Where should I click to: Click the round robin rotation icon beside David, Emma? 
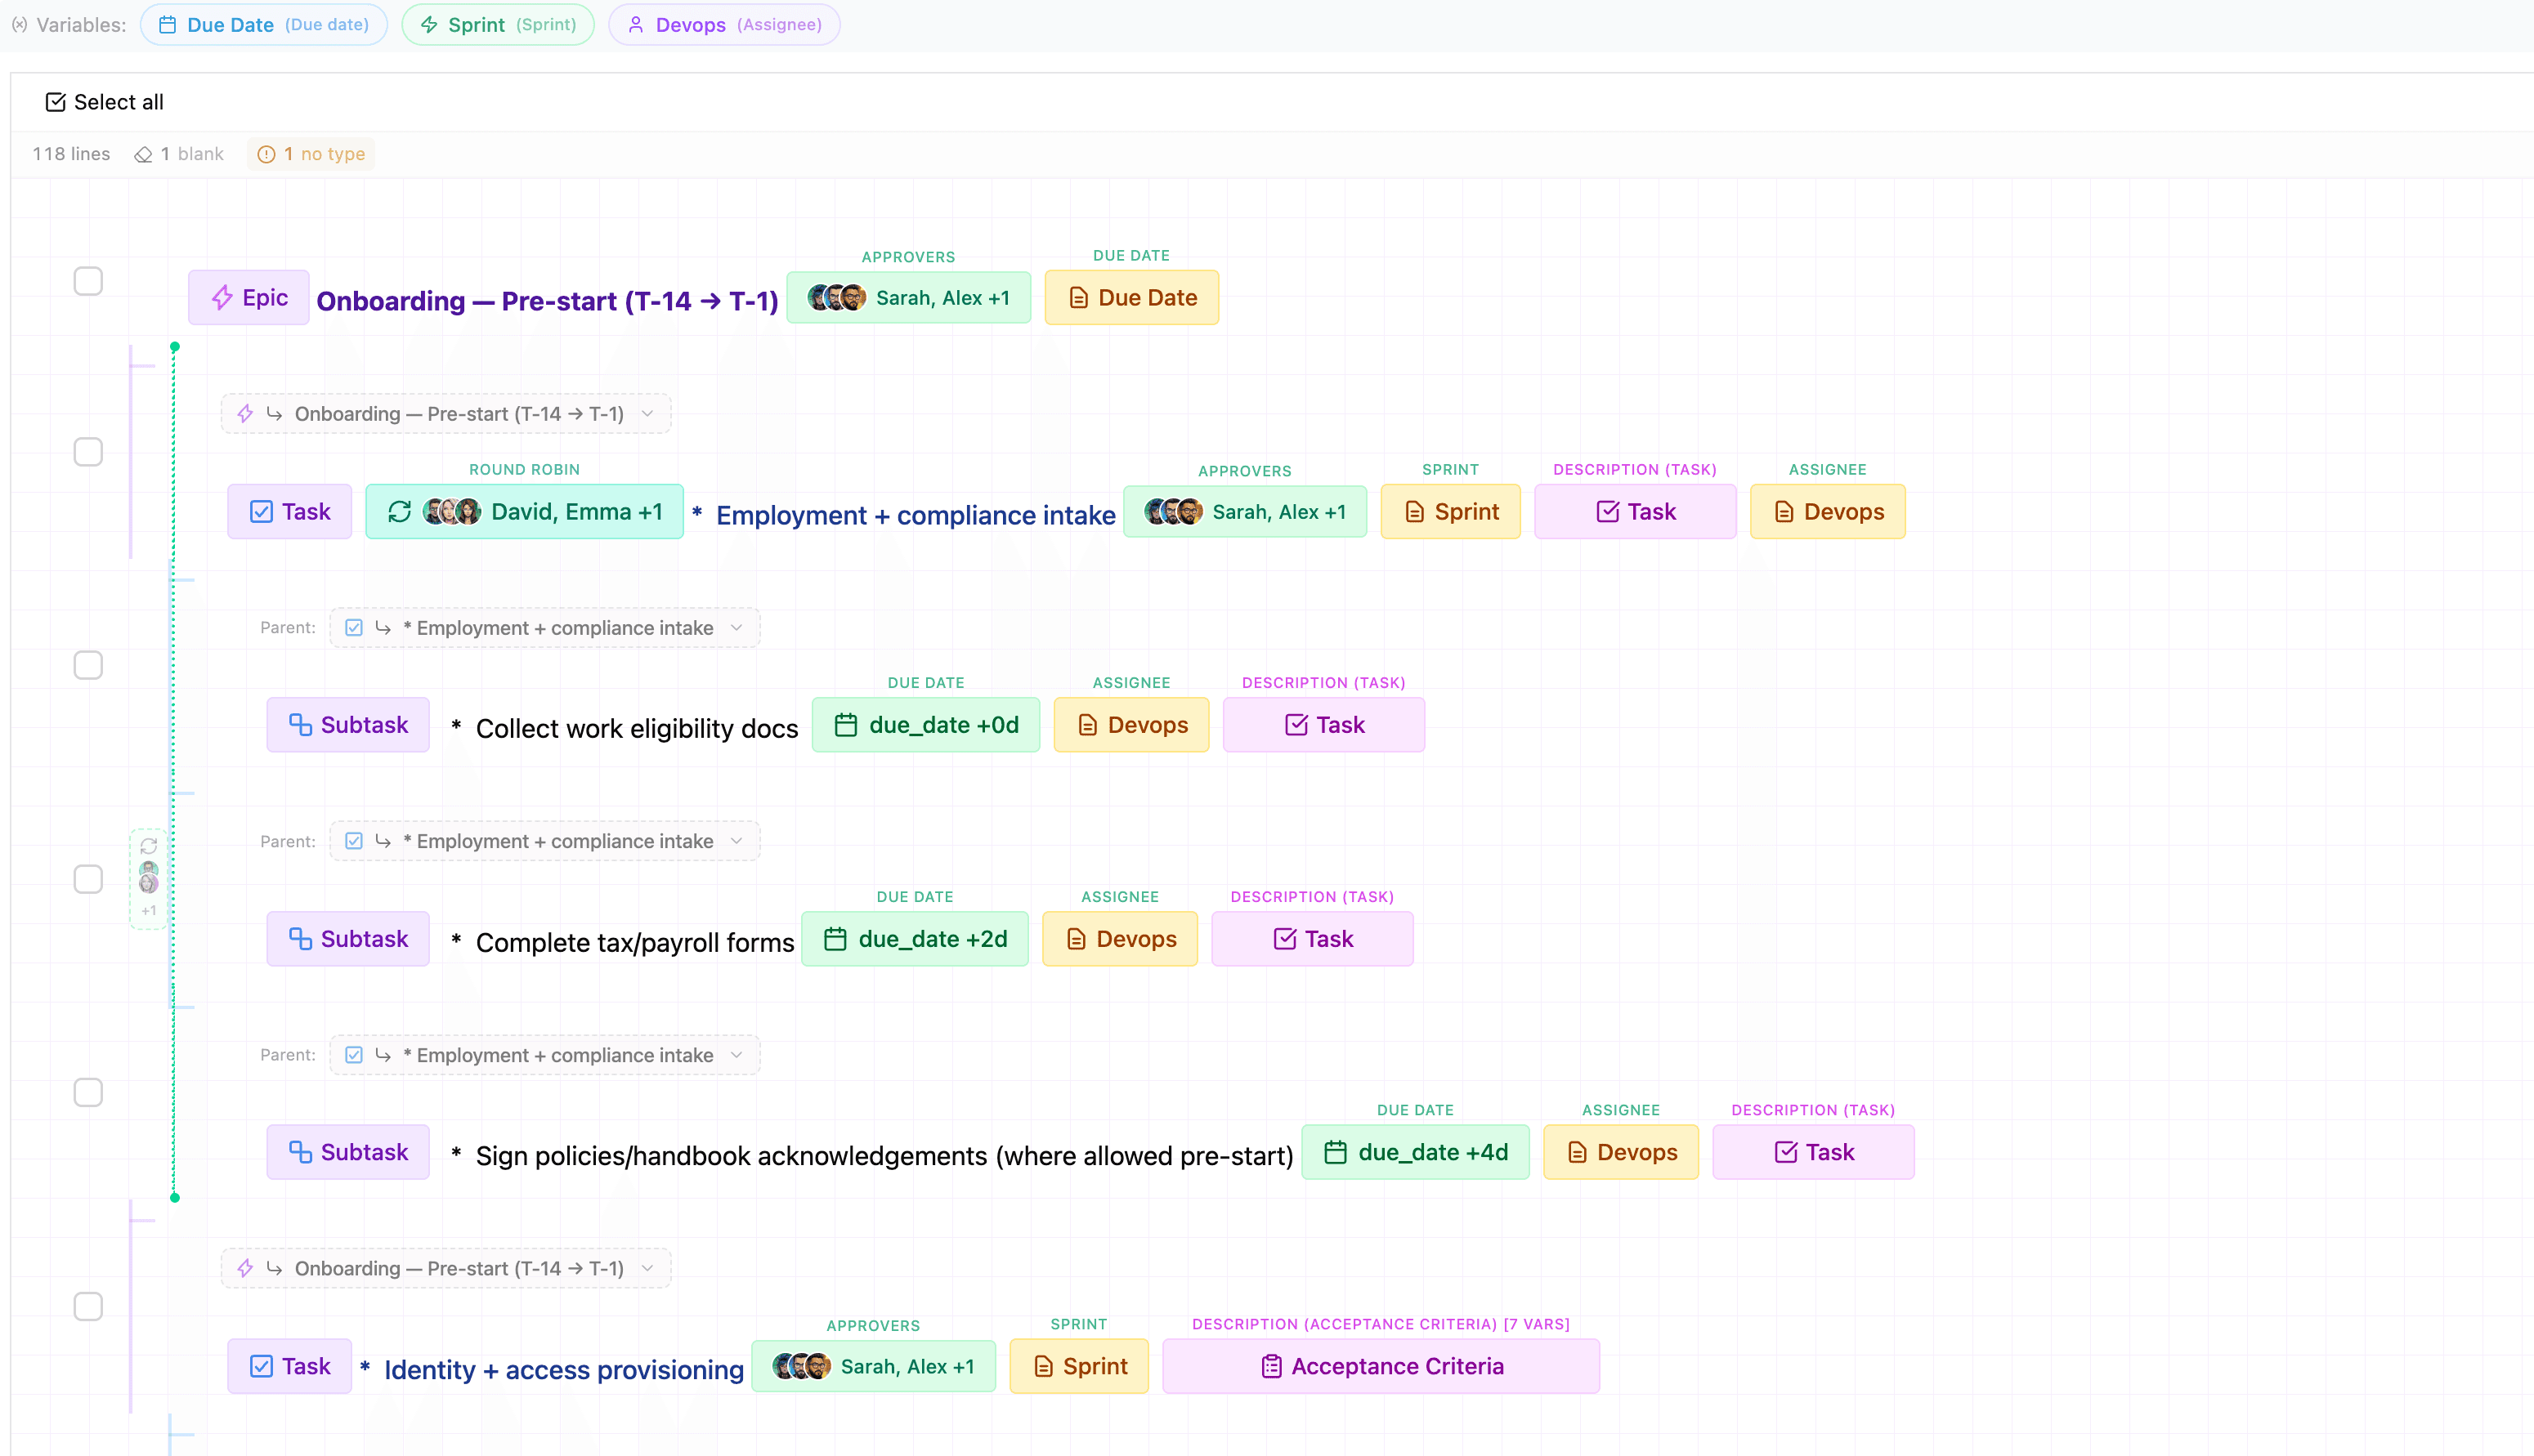[x=399, y=511]
